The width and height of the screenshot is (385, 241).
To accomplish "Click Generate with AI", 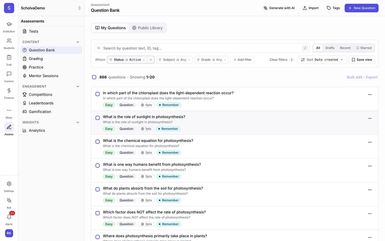I will (x=279, y=8).
